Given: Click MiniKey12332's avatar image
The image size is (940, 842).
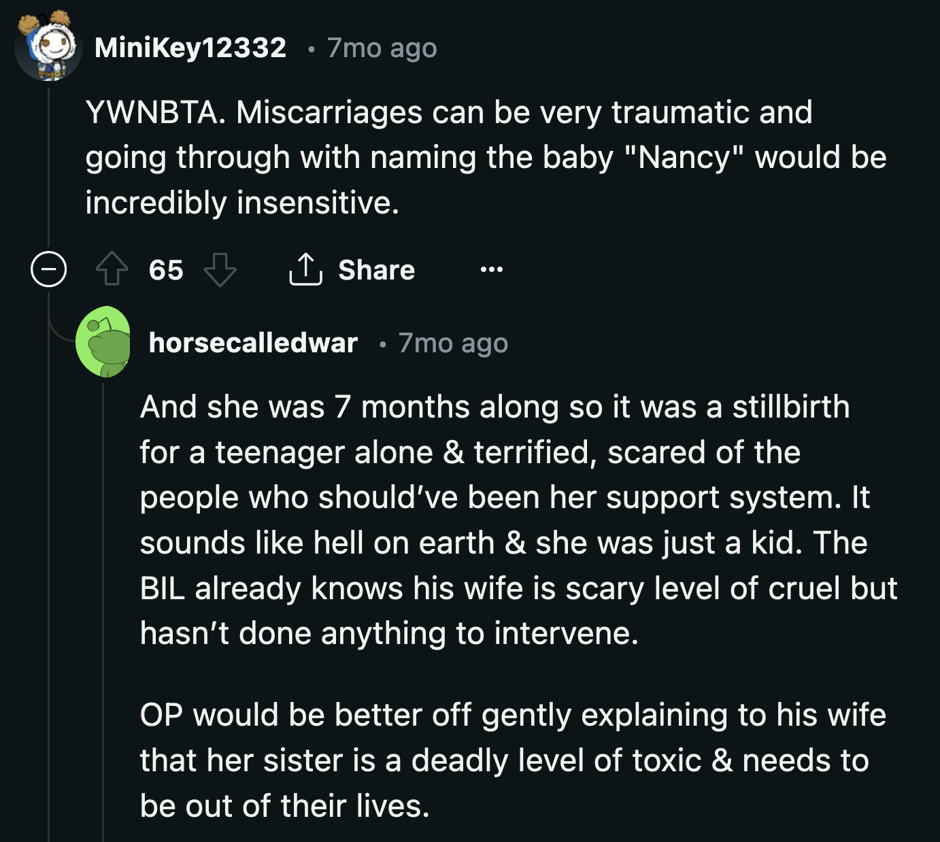Looking at the screenshot, I should [48, 47].
